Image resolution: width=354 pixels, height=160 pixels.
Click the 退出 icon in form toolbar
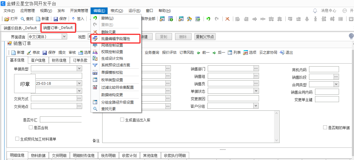click(282, 53)
